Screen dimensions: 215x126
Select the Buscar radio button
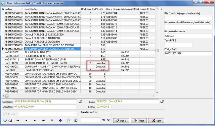[x=5, y=114]
